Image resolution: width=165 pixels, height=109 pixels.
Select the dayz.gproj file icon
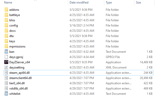pyautogui.click(x=6, y=57)
